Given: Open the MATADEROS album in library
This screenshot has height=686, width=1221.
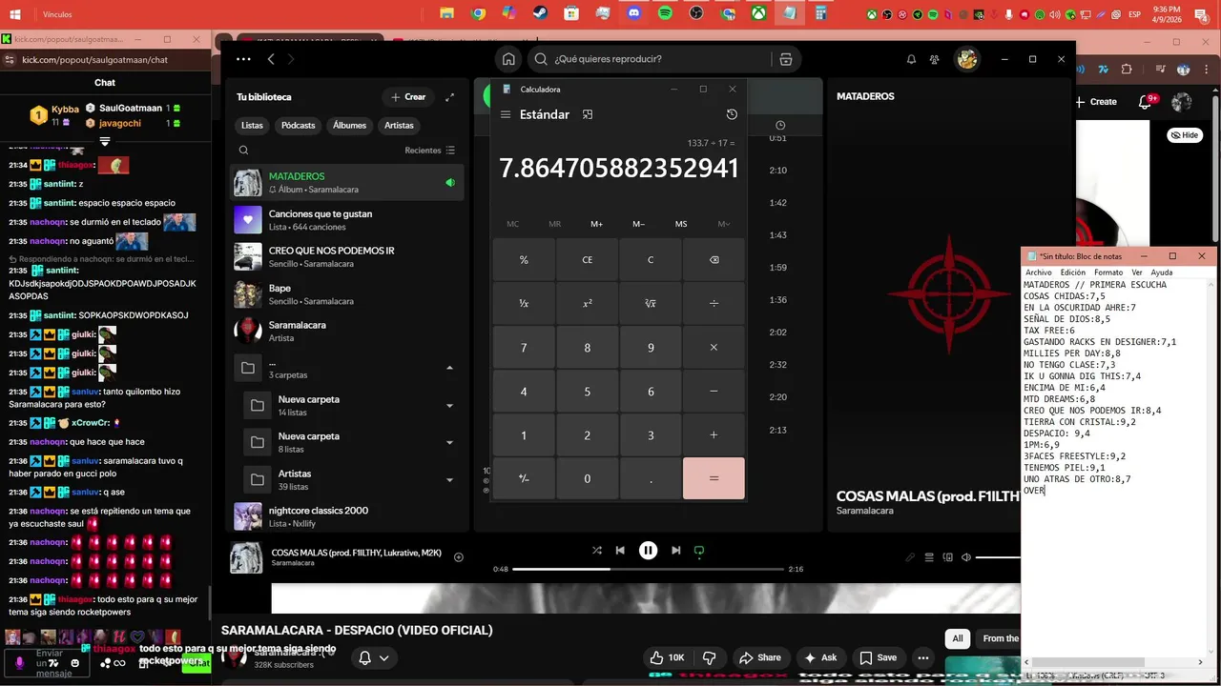Looking at the screenshot, I should 347,183.
